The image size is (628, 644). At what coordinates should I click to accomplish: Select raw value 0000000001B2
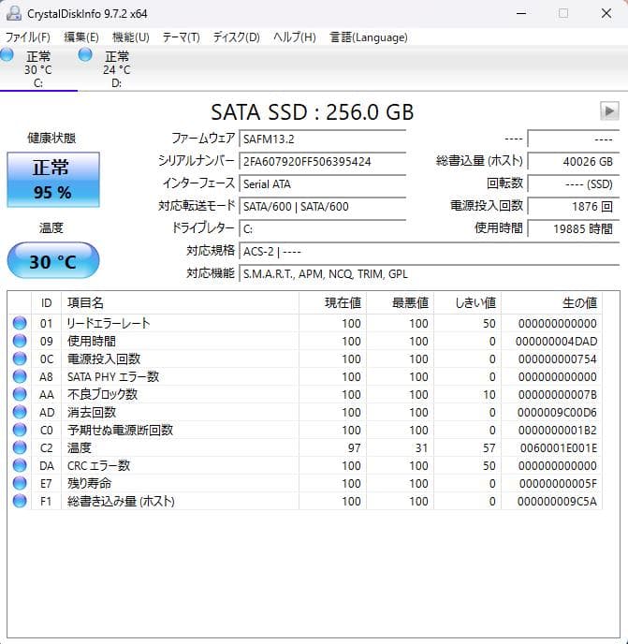pos(558,430)
